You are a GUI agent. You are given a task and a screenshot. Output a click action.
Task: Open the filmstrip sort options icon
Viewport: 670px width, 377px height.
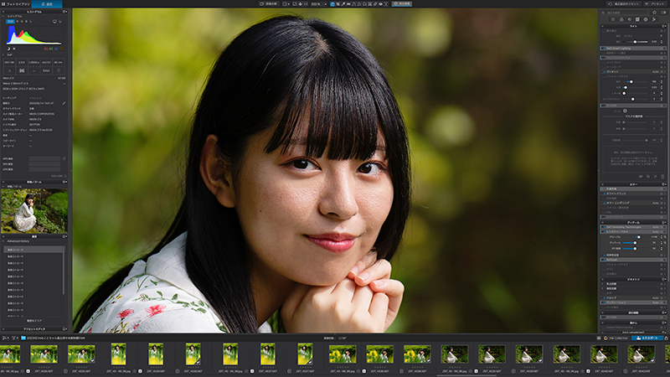point(5,338)
